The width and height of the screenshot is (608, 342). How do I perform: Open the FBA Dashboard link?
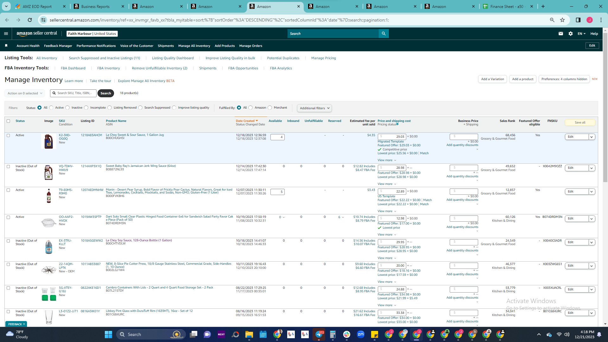click(73, 68)
